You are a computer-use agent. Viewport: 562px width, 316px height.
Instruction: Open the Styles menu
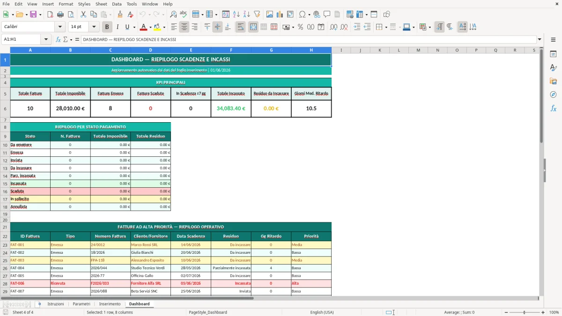[x=84, y=4]
